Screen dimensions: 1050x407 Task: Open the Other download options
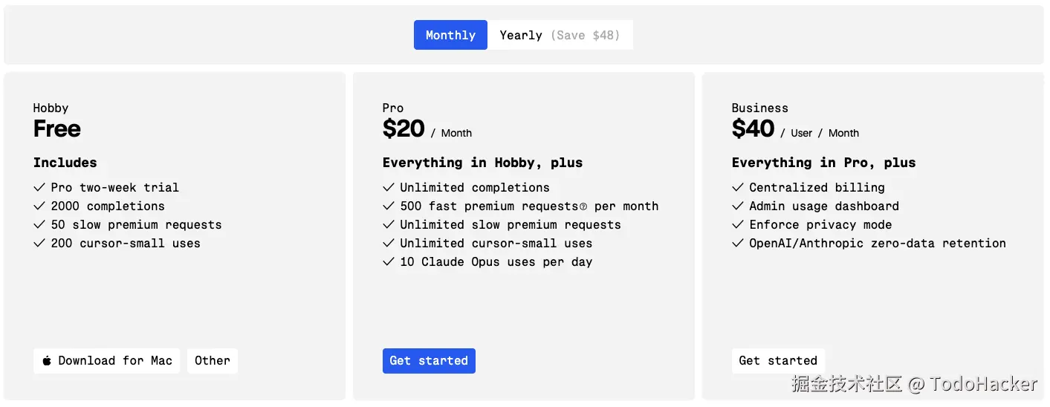tap(213, 361)
